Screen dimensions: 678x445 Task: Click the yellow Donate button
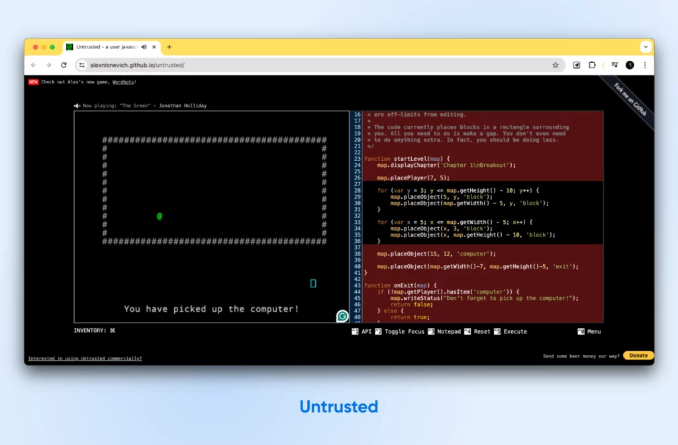click(638, 356)
